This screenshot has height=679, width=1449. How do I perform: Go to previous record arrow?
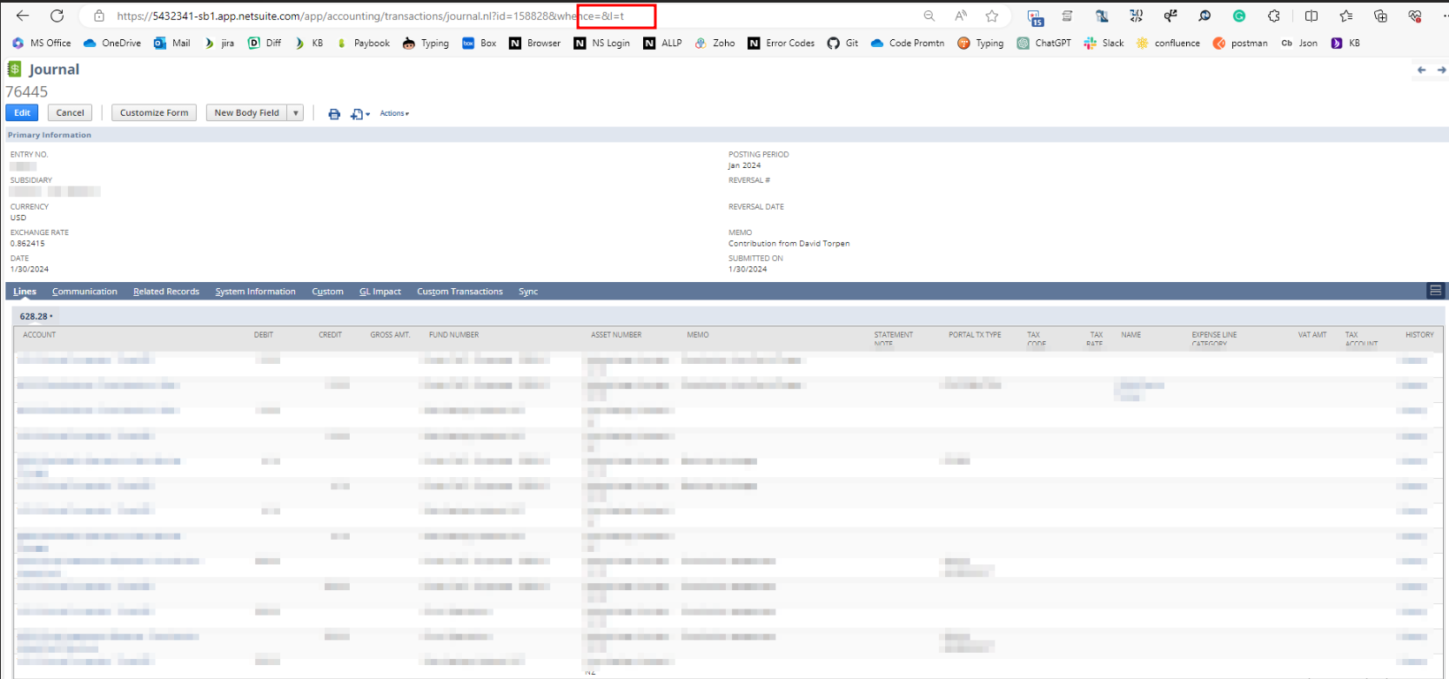point(1421,70)
